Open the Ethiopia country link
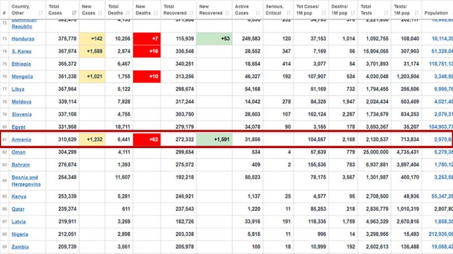Screen dimensions: 453x254 pyautogui.click(x=21, y=64)
